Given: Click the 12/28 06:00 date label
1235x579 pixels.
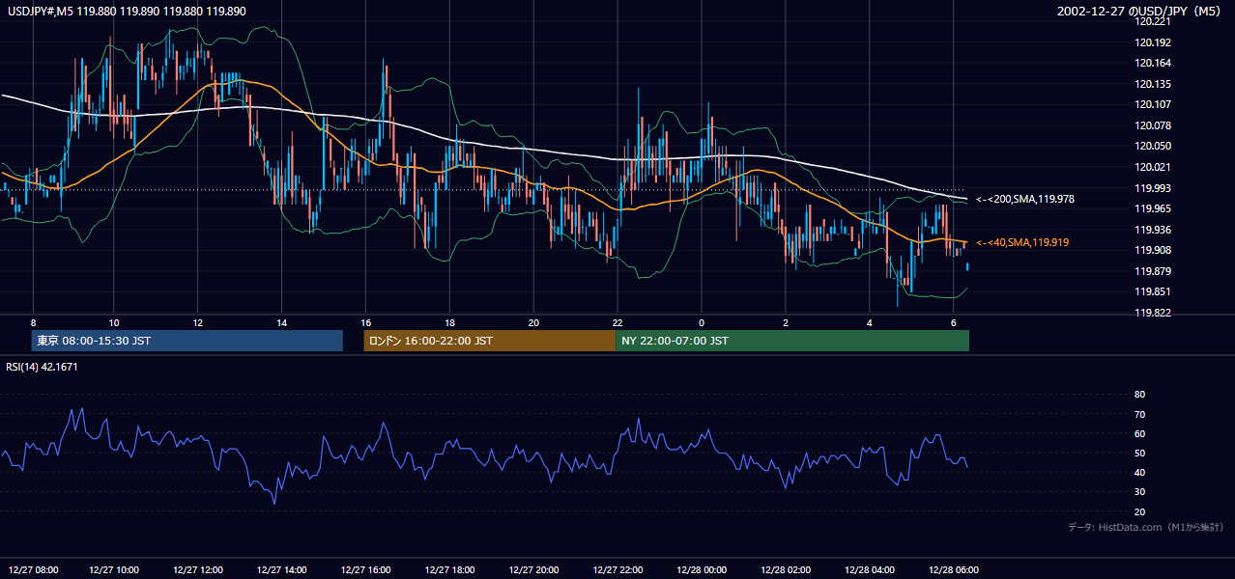Looking at the screenshot, I should click(954, 569).
